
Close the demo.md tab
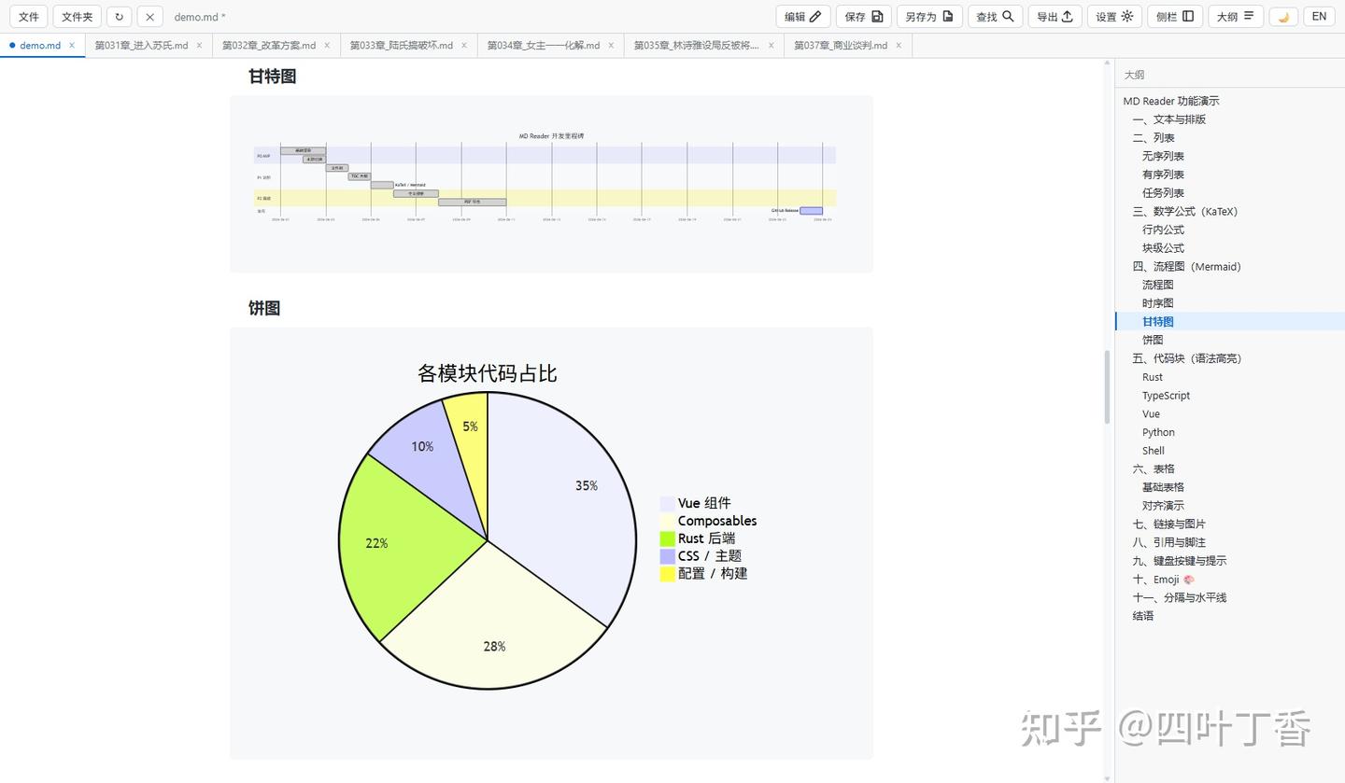click(x=72, y=45)
